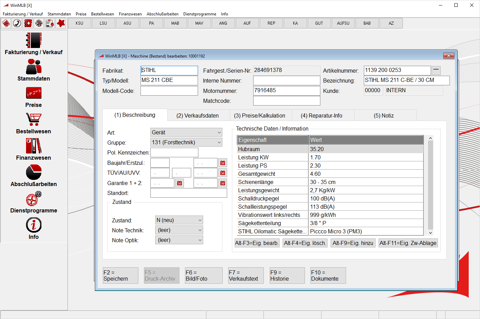480x319 pixels.
Task: Close the Maschine bearbeiten dialog
Action: pos(449,56)
